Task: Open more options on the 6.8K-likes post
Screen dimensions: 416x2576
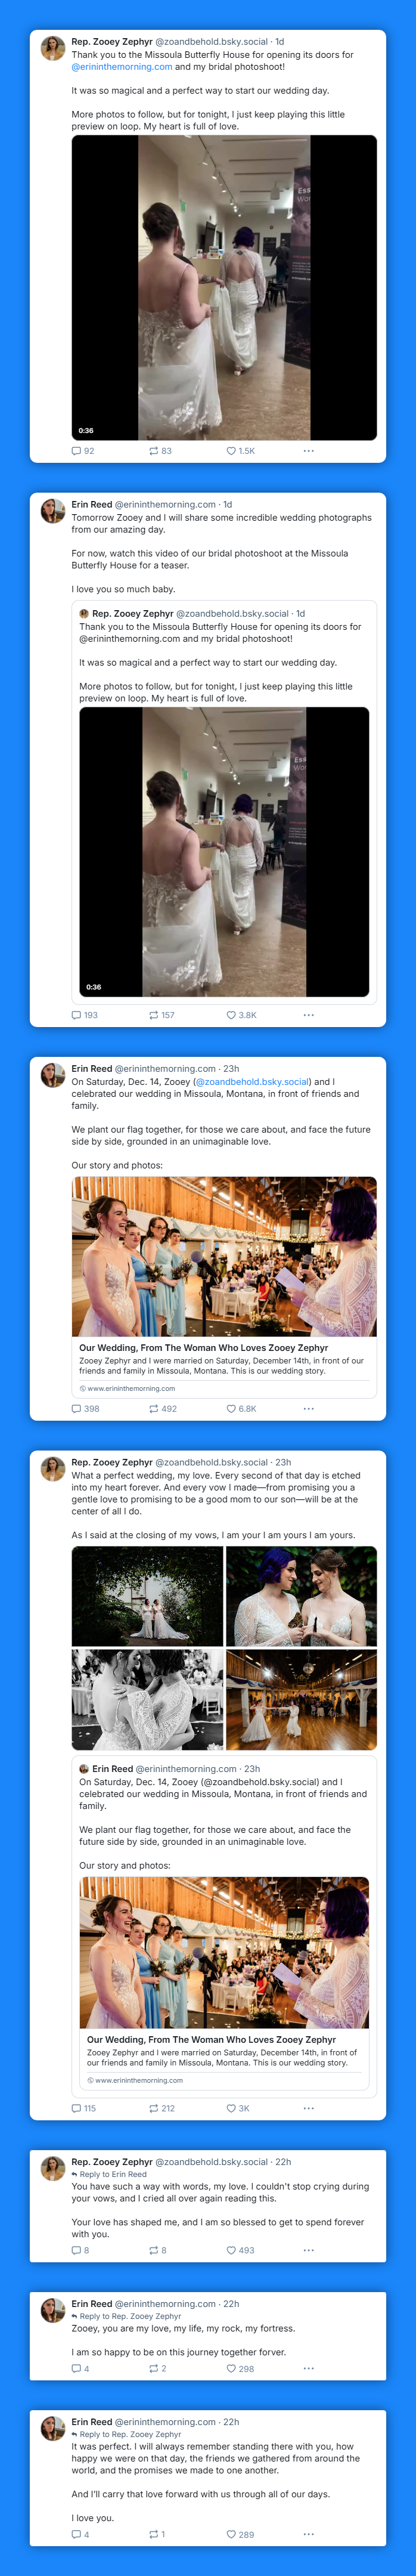Action: [x=308, y=1408]
